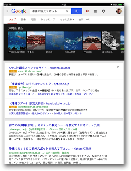Tap the 広告 badge on the okinahours ad

click(13, 71)
